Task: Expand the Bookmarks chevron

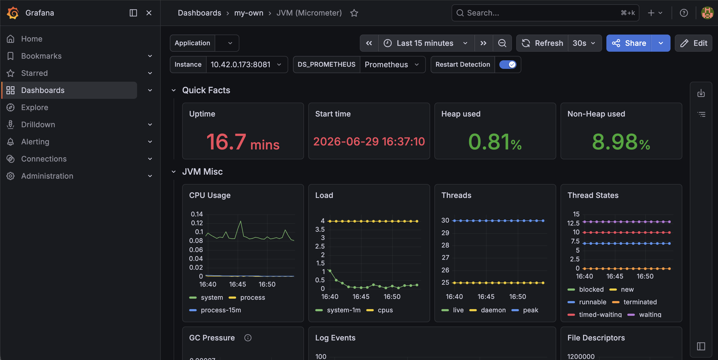Action: (x=150, y=56)
